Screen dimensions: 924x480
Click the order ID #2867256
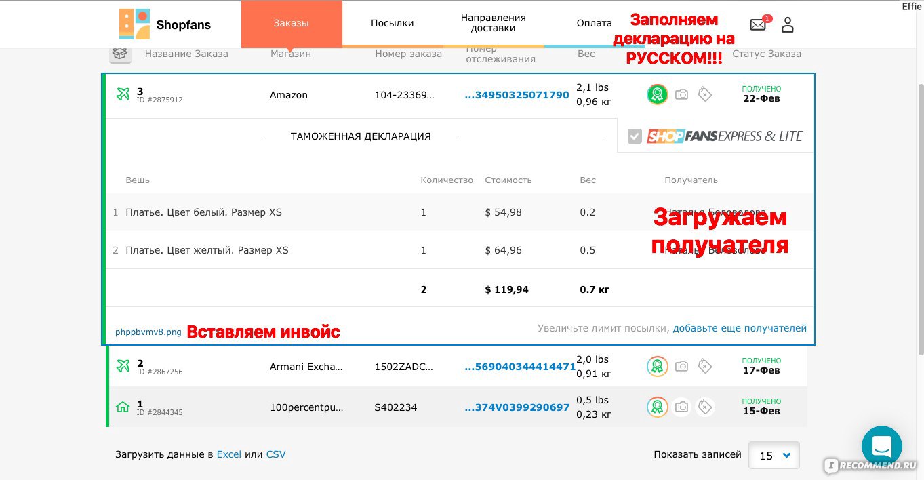pyautogui.click(x=160, y=372)
